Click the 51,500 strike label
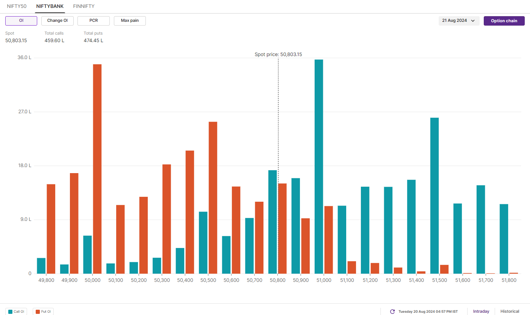 439,280
